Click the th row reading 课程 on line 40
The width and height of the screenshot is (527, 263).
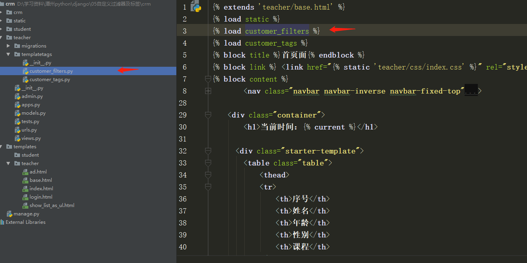coord(303,247)
